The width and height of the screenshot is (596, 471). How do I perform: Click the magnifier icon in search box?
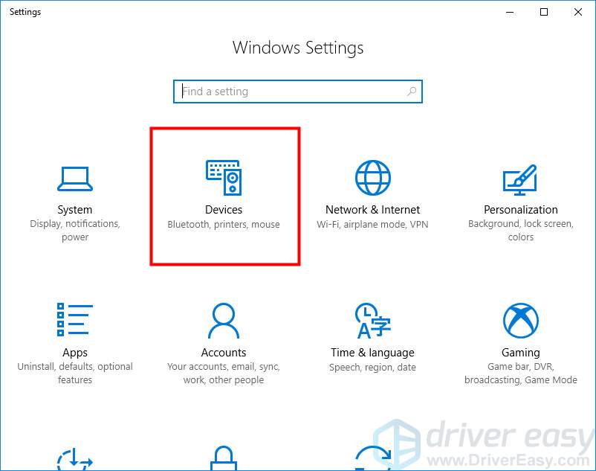(x=412, y=92)
